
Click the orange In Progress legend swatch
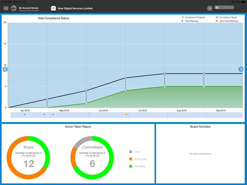pyautogui.click(x=131, y=159)
